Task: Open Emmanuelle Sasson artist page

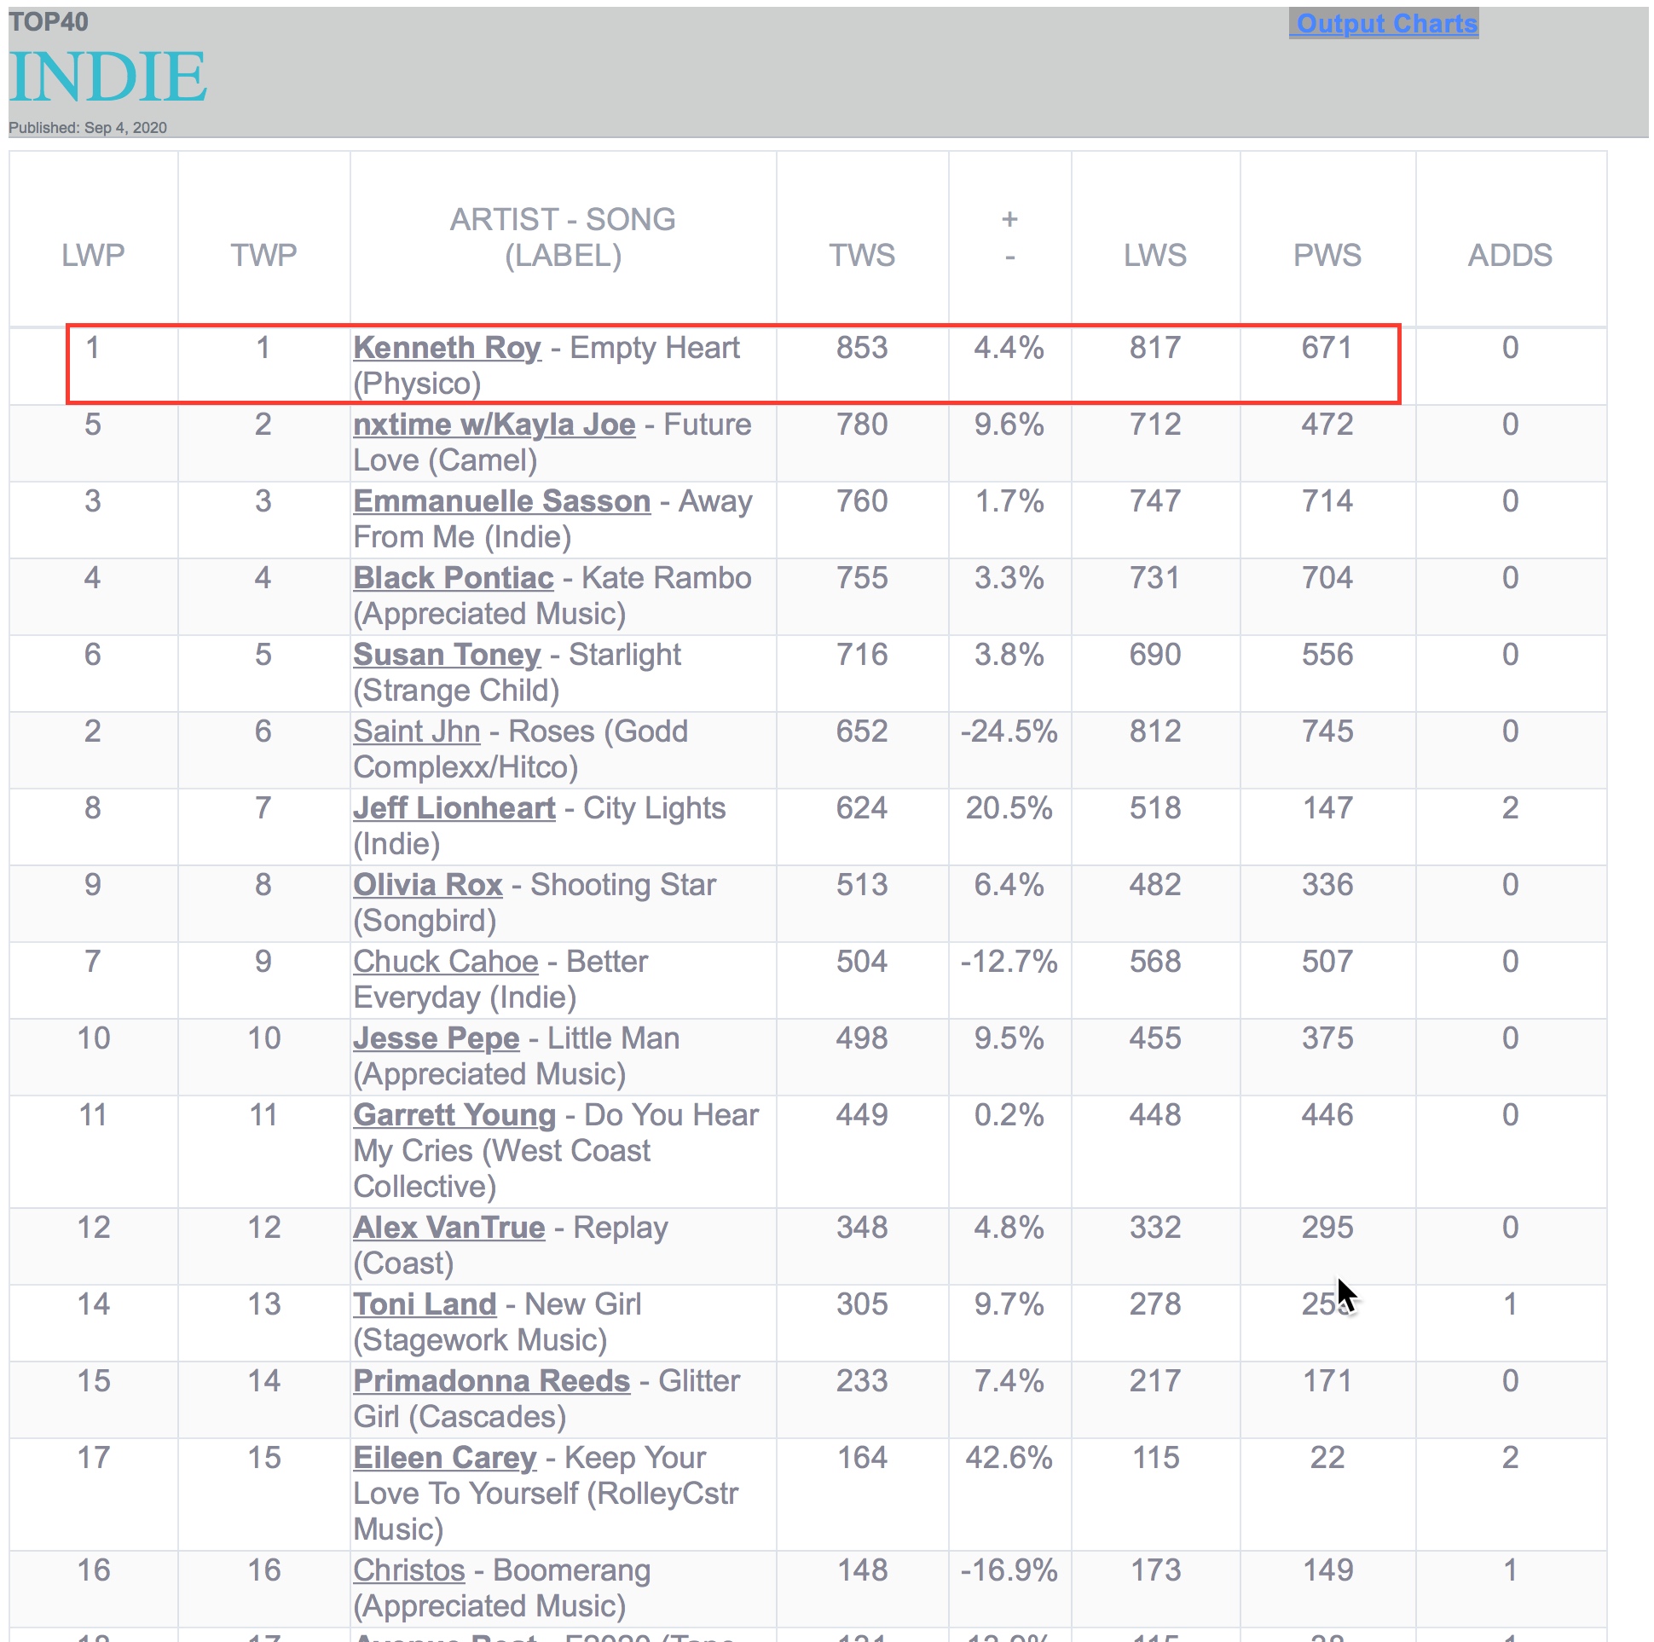Action: pos(501,500)
